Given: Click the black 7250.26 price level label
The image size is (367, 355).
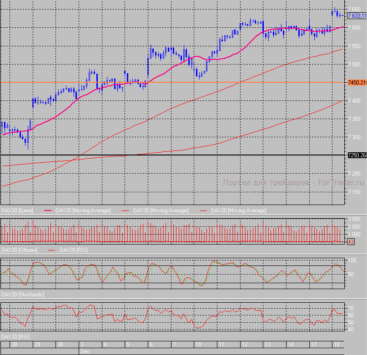Looking at the screenshot, I should click(x=357, y=155).
